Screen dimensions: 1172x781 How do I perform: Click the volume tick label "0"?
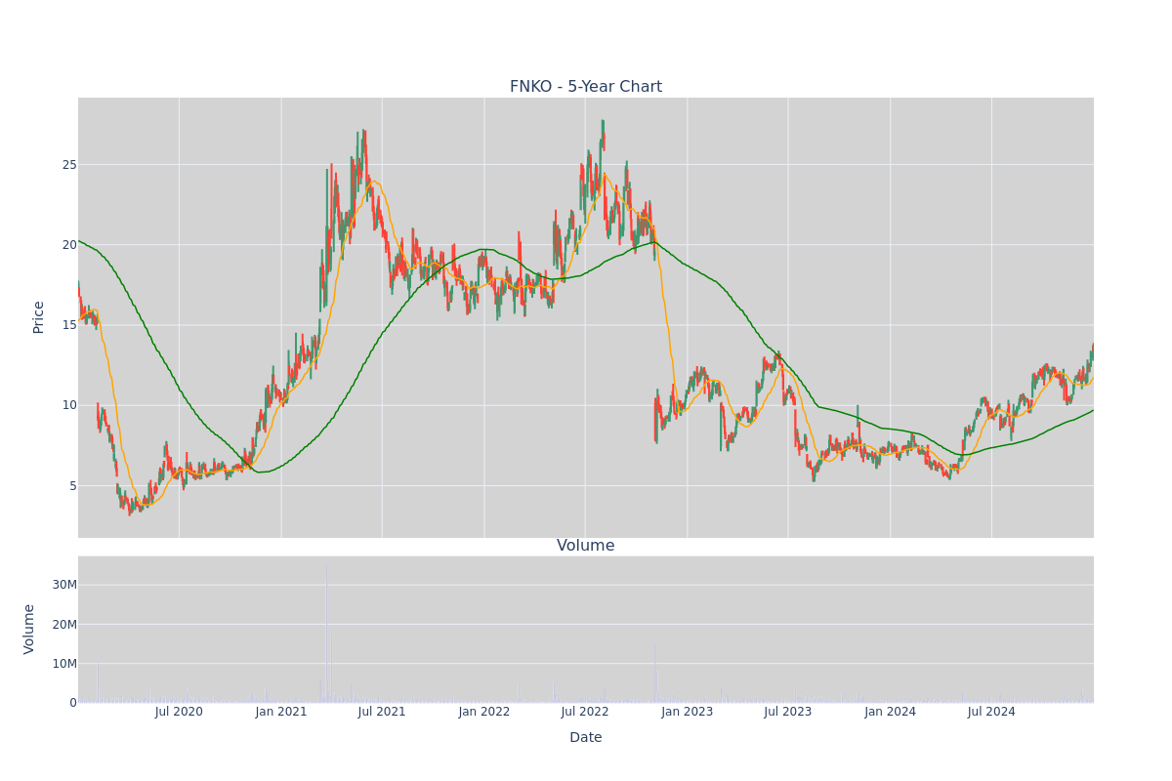tap(73, 702)
